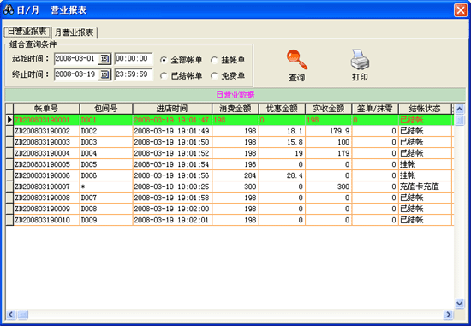Click the 28.4 优惠金额 cell
The width and height of the screenshot is (471, 326).
click(x=282, y=175)
